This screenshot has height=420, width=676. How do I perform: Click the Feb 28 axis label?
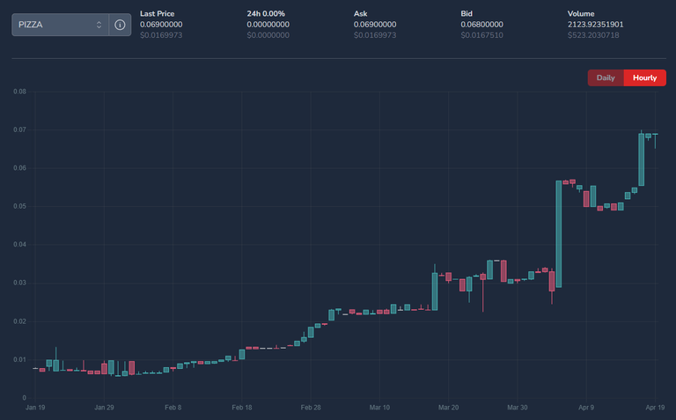(x=311, y=408)
